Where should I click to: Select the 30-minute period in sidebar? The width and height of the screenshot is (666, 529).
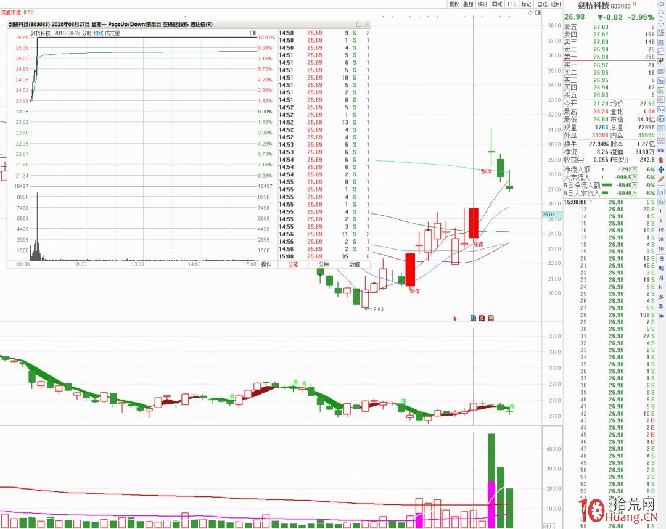point(661,239)
